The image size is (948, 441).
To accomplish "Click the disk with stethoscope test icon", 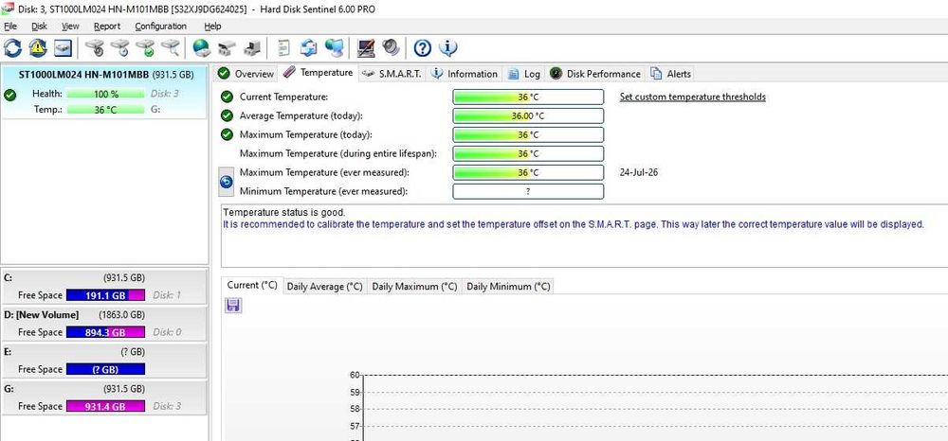I will pos(94,47).
